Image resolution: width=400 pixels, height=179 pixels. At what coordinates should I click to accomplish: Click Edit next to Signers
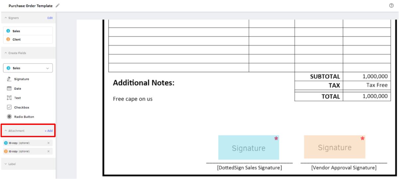coord(50,18)
